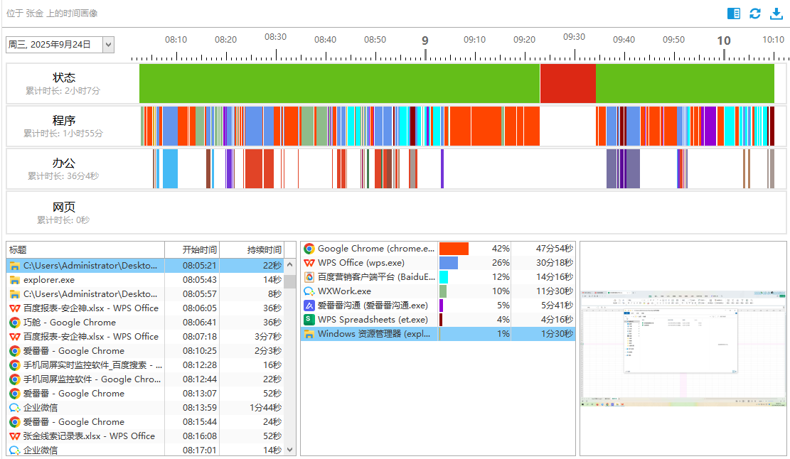Viewport: 790px width, 459px height.
Task: Click Chrome icon of 08:13:07 爱番番 row
Action: (15, 394)
